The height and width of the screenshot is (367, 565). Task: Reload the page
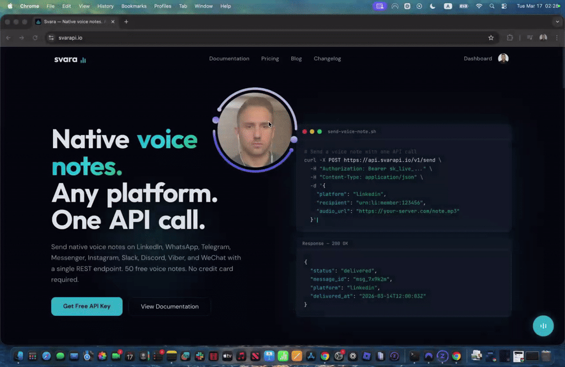click(35, 38)
